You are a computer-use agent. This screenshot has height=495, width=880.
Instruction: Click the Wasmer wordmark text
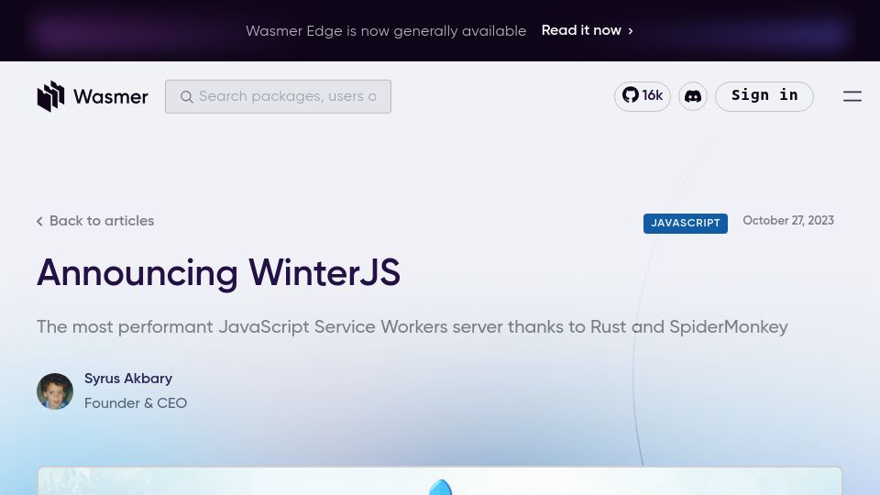pyautogui.click(x=111, y=96)
